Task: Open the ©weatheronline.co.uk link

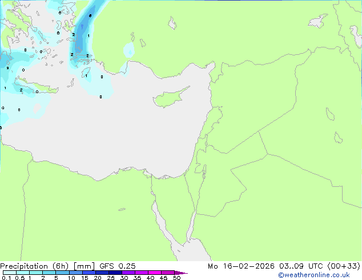Action: pyautogui.click(x=314, y=275)
